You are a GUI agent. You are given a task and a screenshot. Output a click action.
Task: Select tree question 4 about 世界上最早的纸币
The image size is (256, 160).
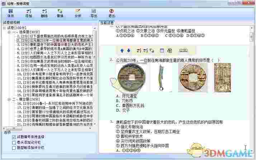click(x=55, y=49)
